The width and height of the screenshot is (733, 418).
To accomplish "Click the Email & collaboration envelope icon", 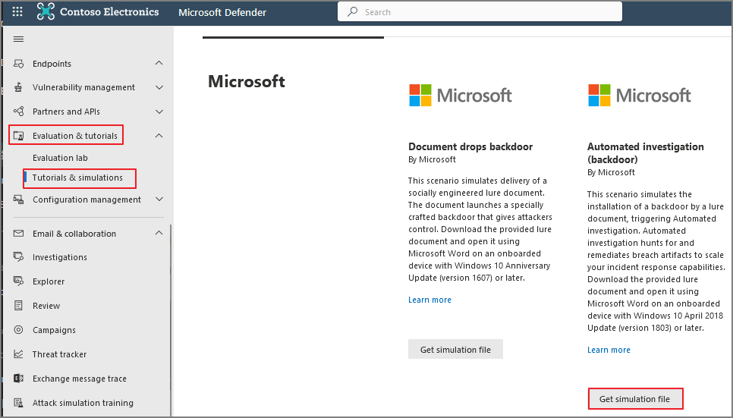I will pyautogui.click(x=18, y=234).
